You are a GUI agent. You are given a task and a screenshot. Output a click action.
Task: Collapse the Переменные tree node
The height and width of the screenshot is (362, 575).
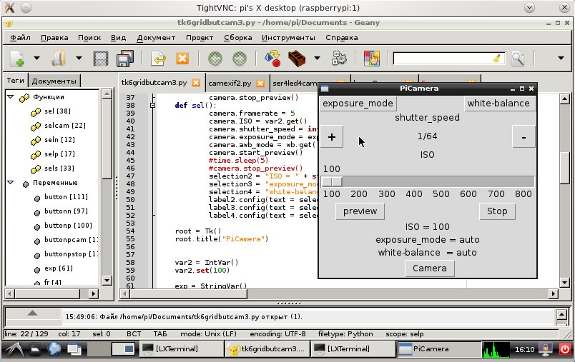tap(11, 183)
